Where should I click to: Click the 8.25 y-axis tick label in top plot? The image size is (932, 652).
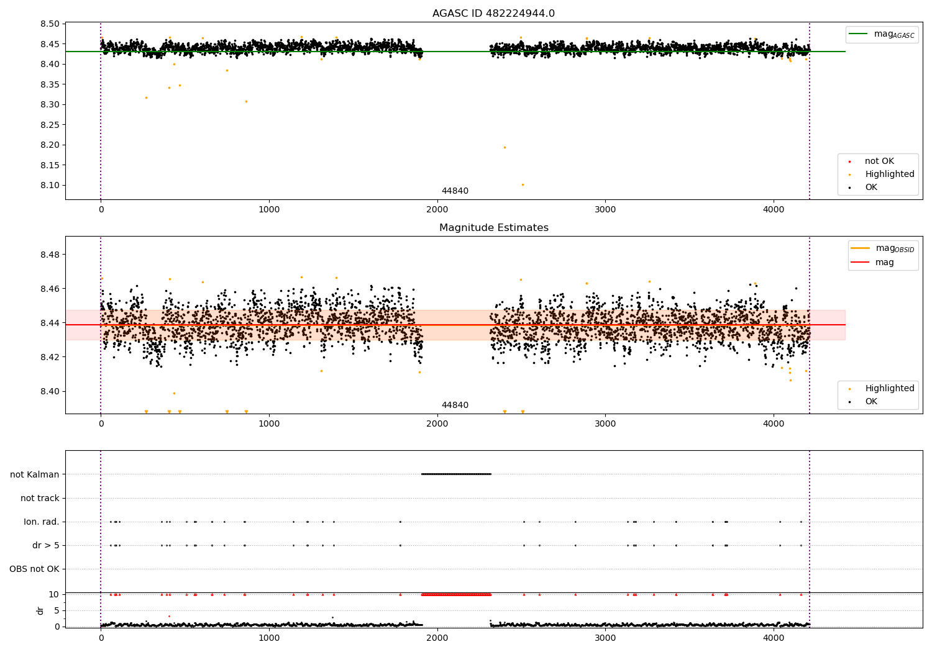50,125
